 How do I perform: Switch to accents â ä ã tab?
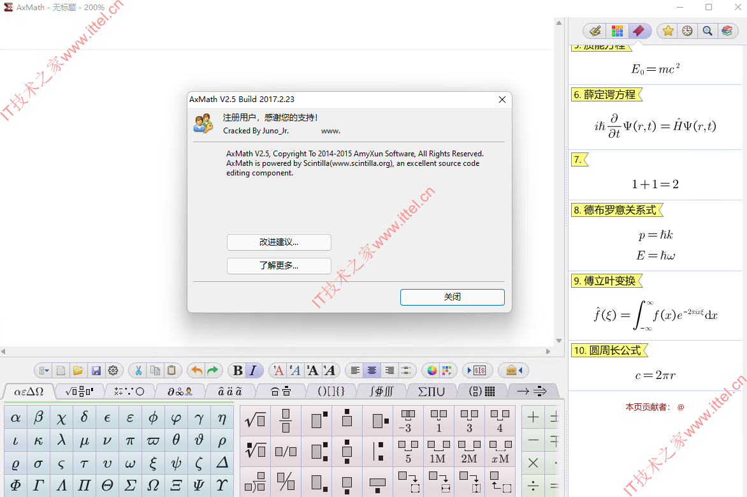(x=230, y=392)
